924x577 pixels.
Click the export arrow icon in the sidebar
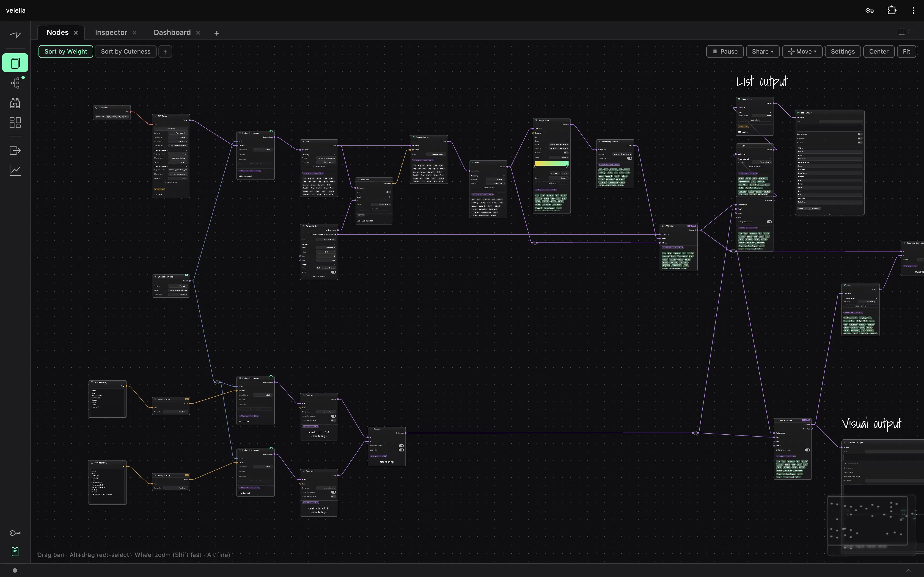coord(15,151)
